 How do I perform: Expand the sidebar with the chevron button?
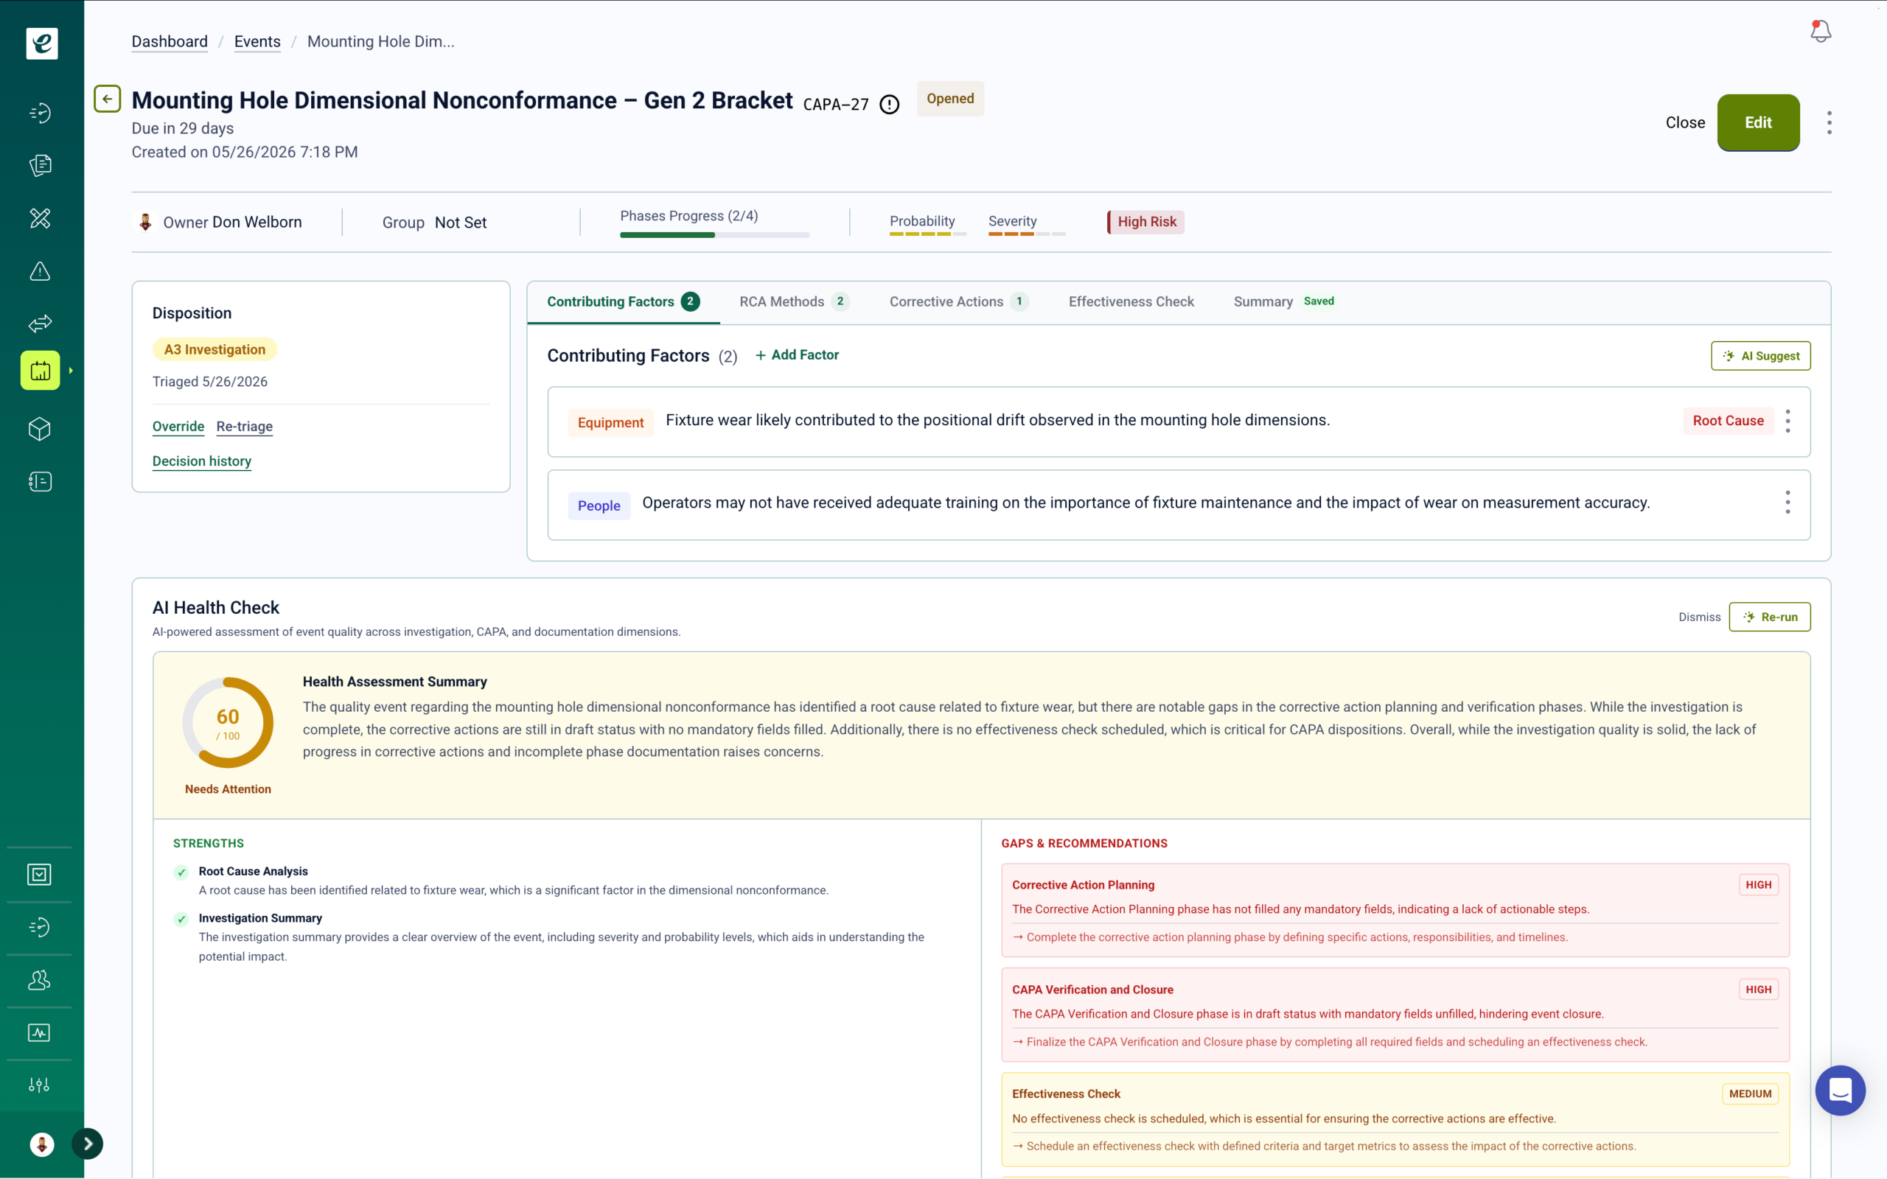(x=87, y=1144)
